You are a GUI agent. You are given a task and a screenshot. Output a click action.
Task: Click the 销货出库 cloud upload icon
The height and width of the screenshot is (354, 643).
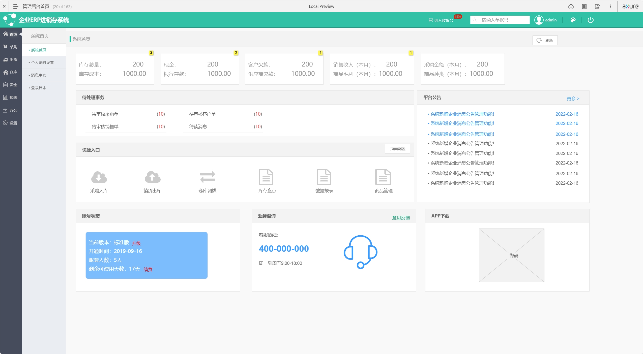pyautogui.click(x=152, y=177)
